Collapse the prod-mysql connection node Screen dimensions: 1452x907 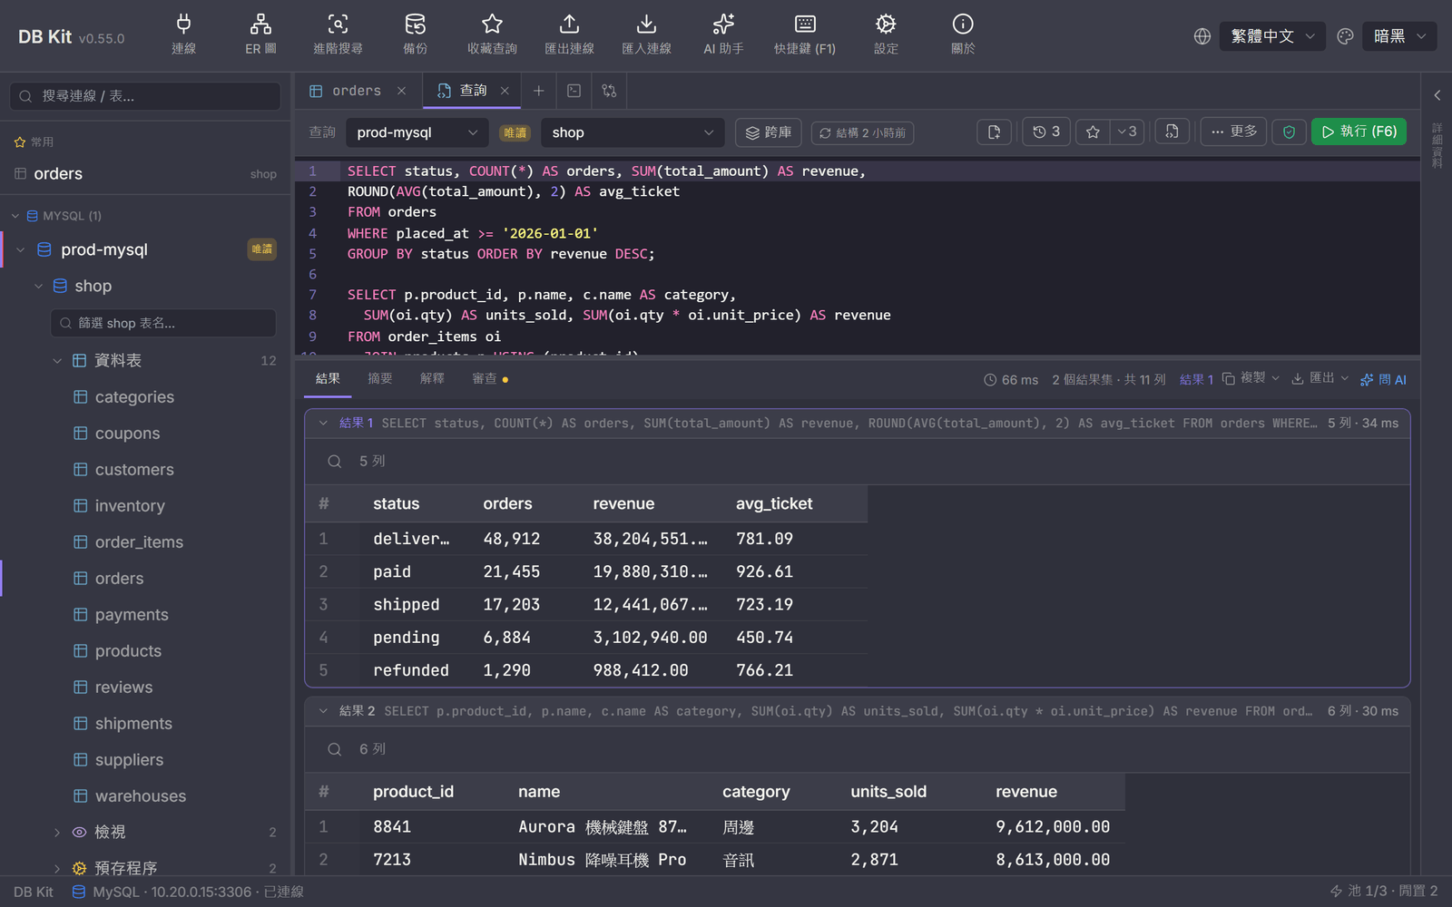click(20, 249)
